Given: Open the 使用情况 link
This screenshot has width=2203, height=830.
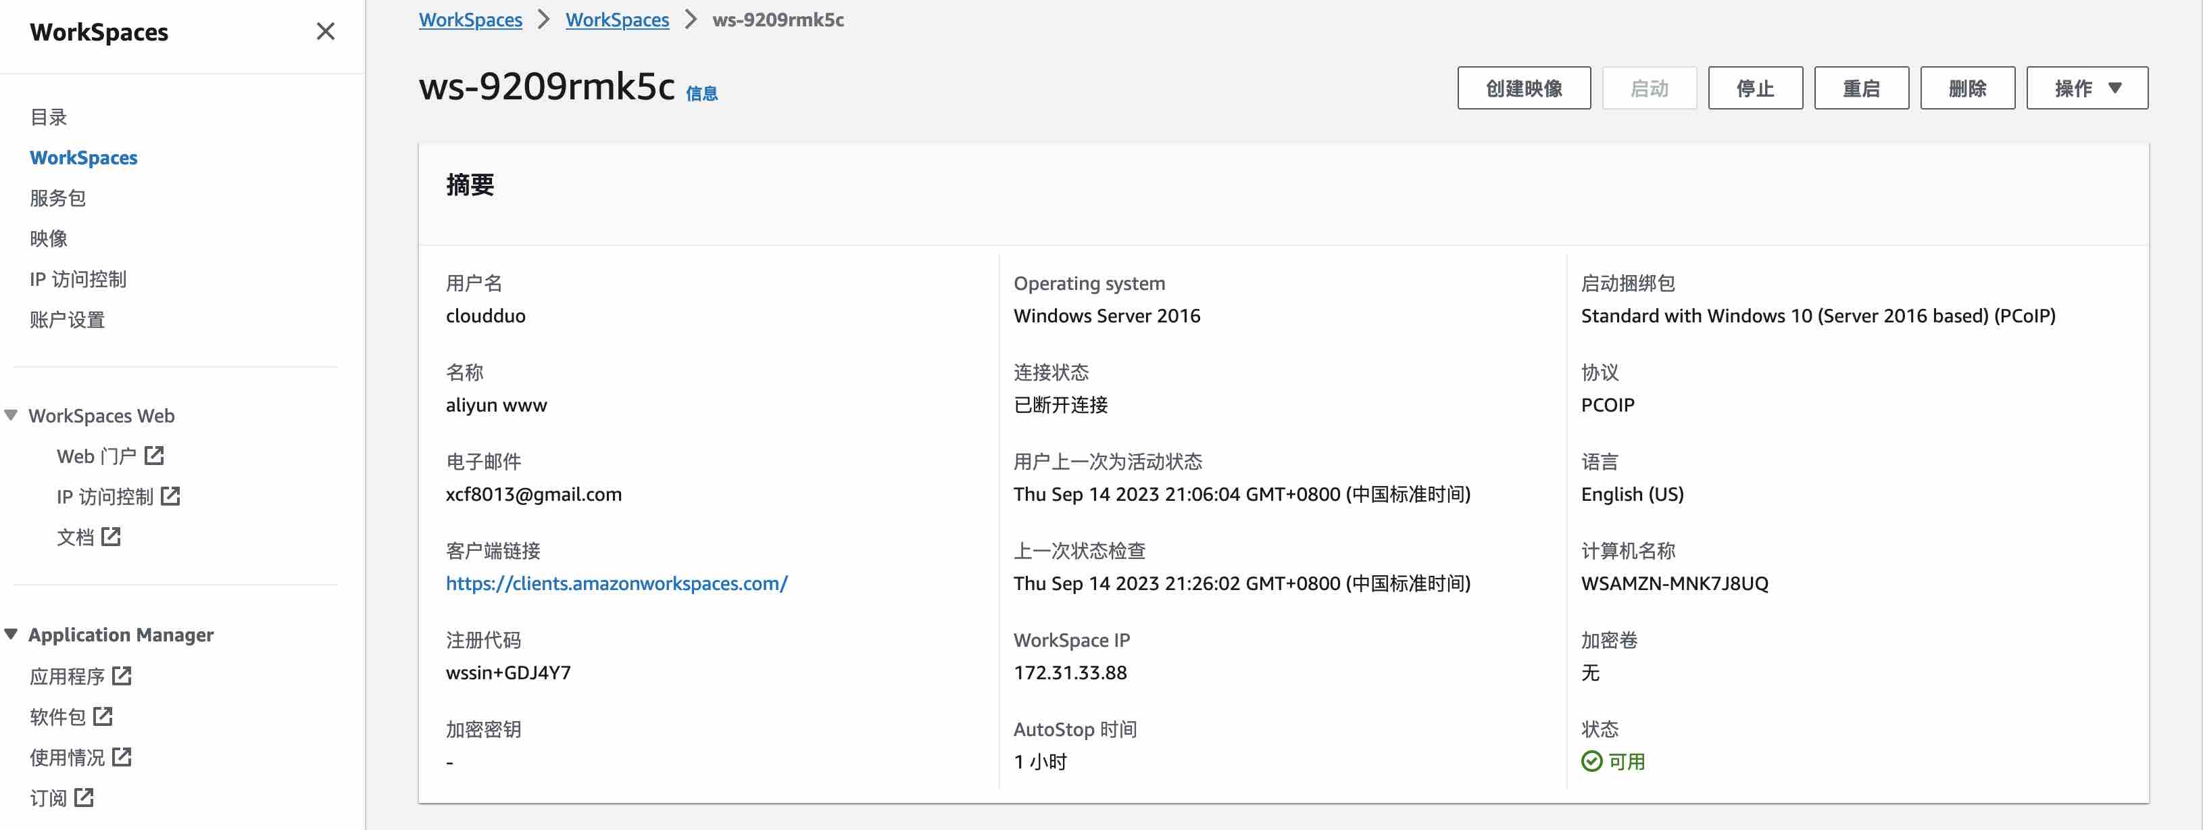Looking at the screenshot, I should pyautogui.click(x=68, y=757).
